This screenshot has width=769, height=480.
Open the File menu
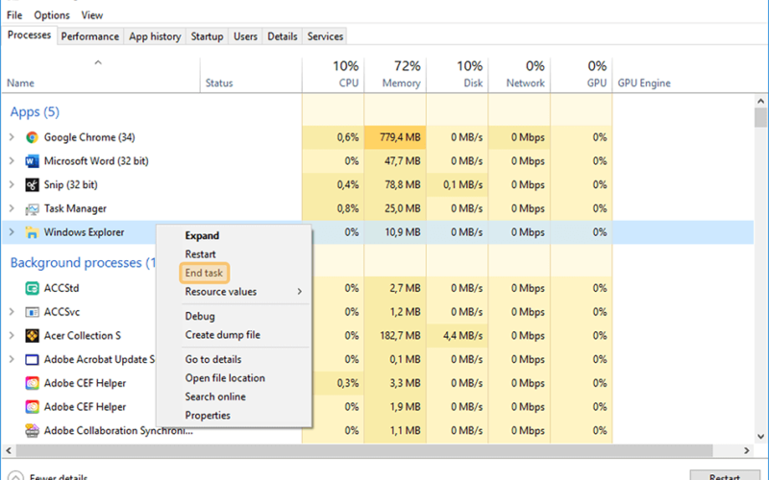pos(14,15)
